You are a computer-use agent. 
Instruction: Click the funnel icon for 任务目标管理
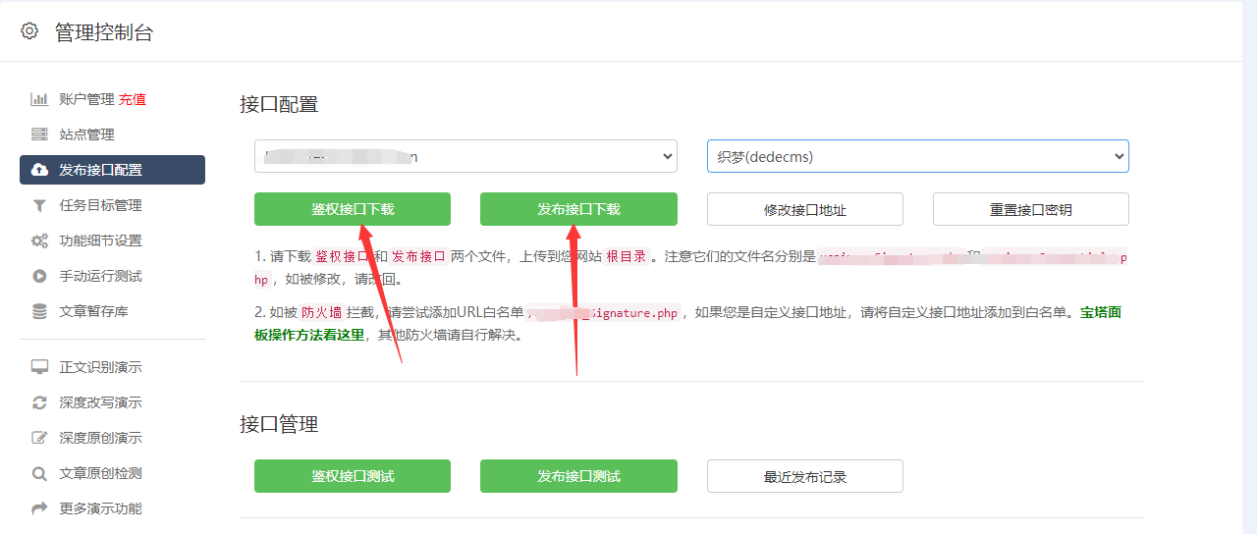click(x=39, y=205)
